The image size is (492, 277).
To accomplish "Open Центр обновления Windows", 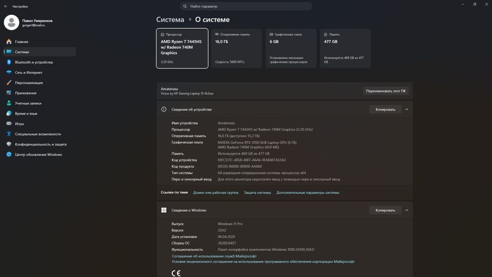I will point(39,154).
